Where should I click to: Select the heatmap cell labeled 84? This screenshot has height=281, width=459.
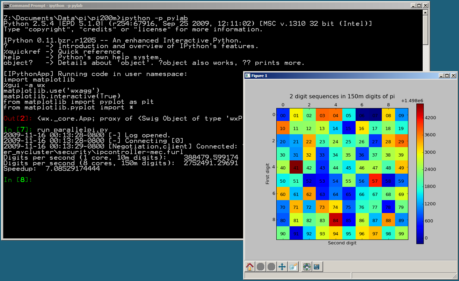click(x=335, y=220)
